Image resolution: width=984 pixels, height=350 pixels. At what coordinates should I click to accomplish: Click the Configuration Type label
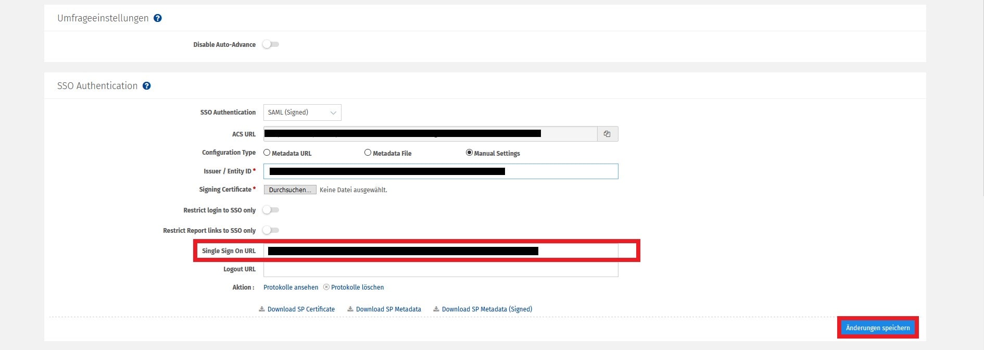click(x=229, y=153)
